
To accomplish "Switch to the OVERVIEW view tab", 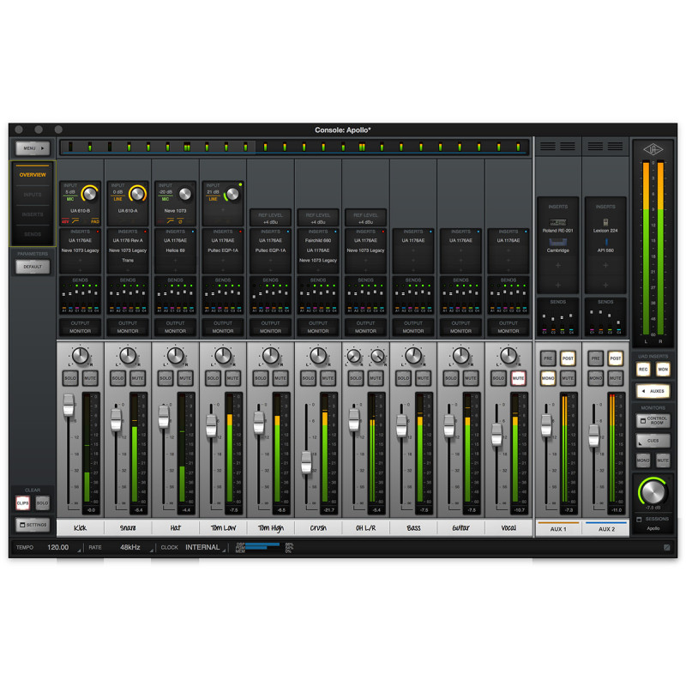I will 33,174.
